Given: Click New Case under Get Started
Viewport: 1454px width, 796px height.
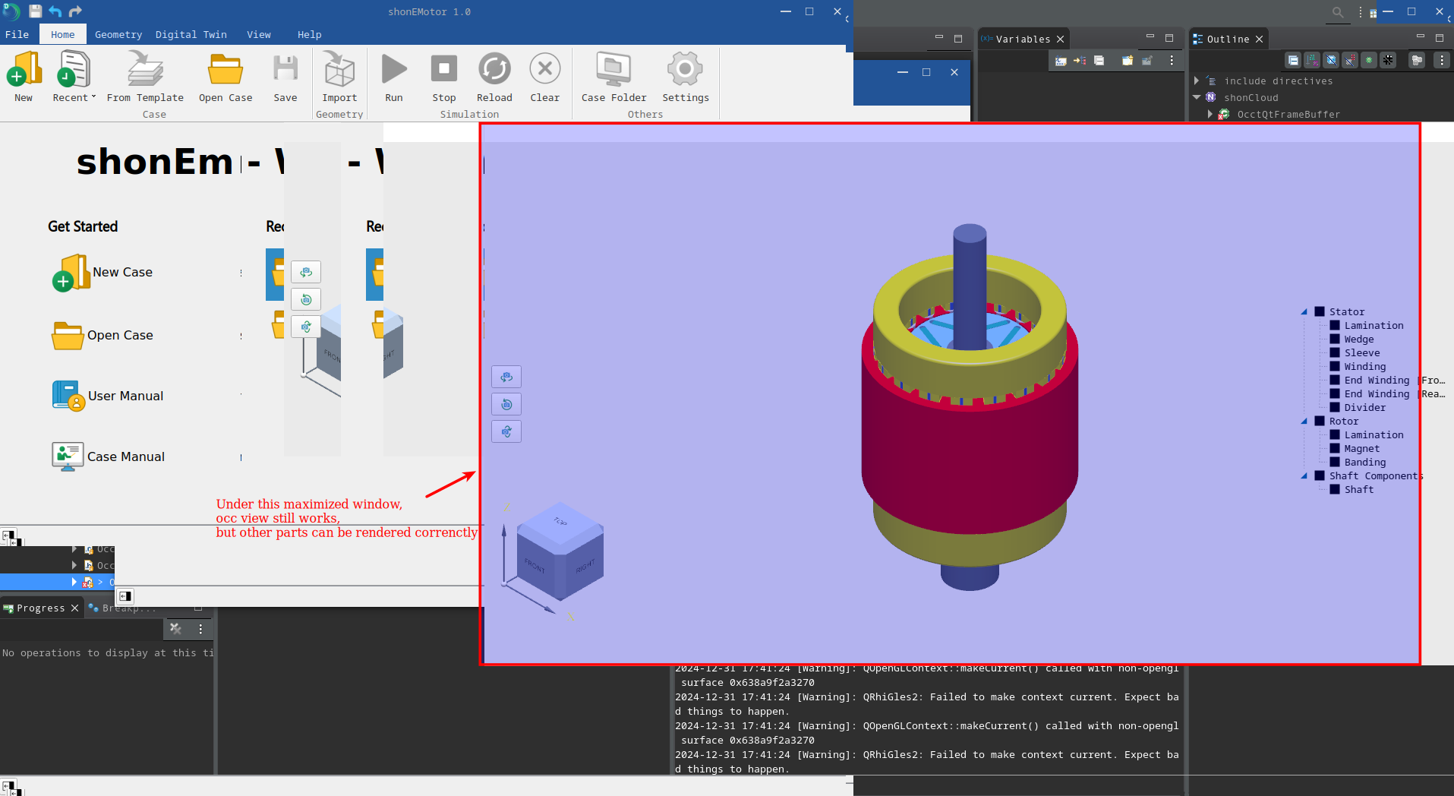Looking at the screenshot, I should 122,272.
